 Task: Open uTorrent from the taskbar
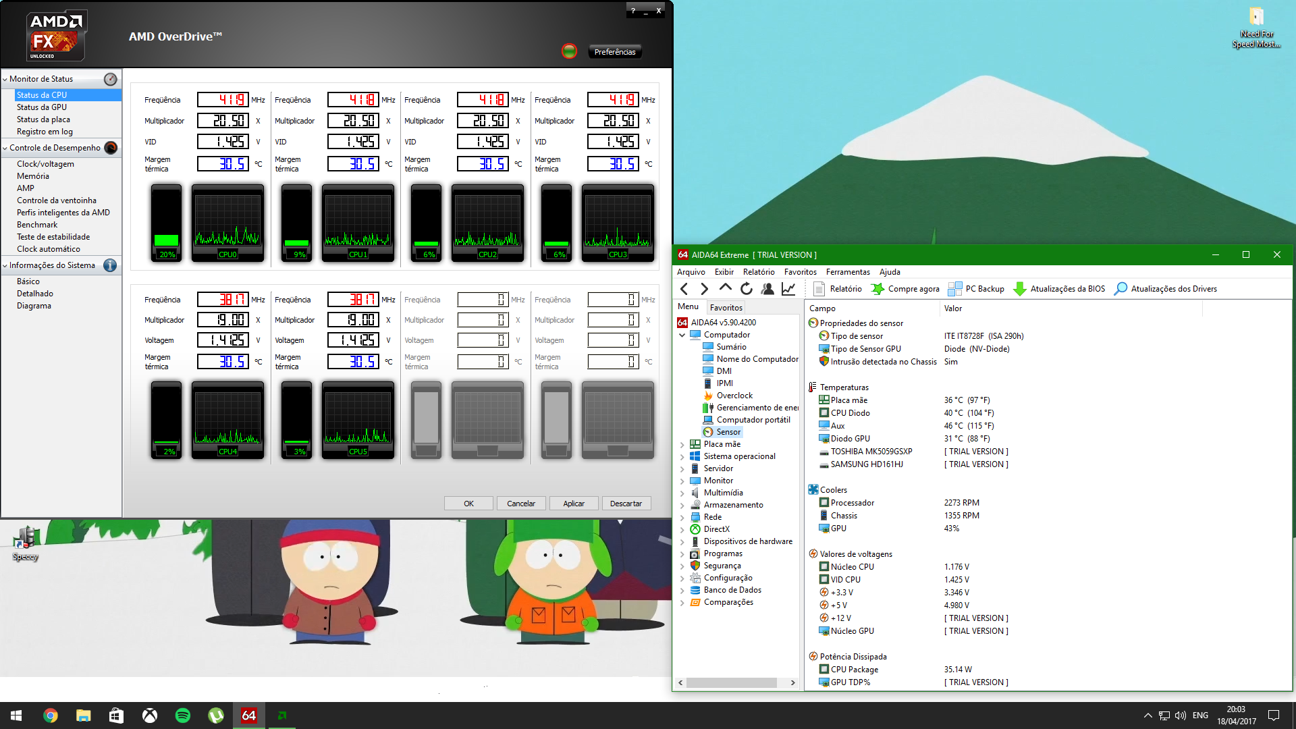(x=215, y=715)
